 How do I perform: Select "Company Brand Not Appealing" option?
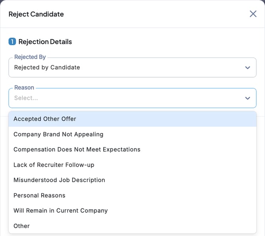tap(58, 134)
